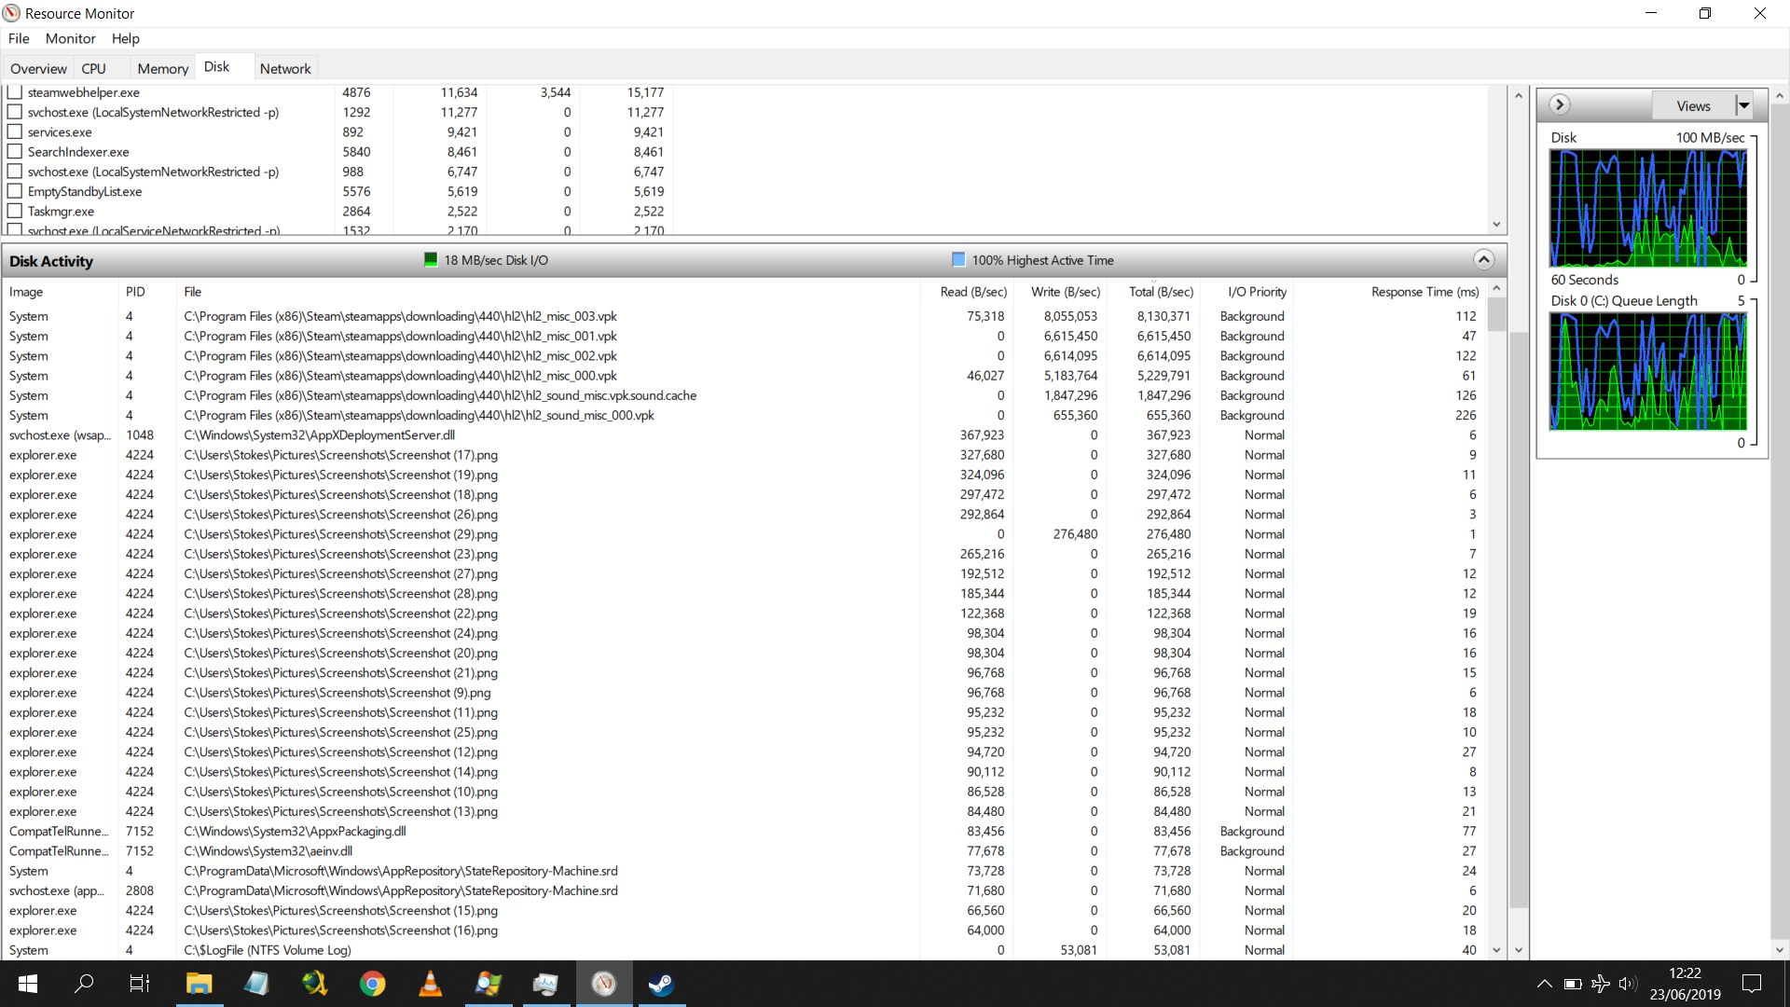Tick the steamwebhelper.exe checkbox
Screen dimensions: 1790x1007
pos(15,92)
